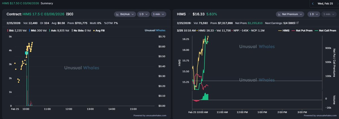Image resolution: width=339 pixels, height=119 pixels.
Task: Open Next Earnings external link icon
Action: pyautogui.click(x=297, y=23)
